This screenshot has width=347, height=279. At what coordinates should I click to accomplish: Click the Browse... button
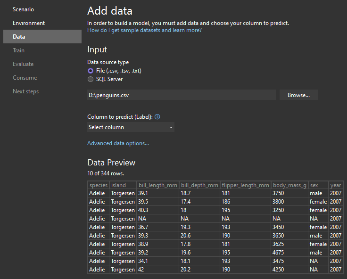[298, 95]
